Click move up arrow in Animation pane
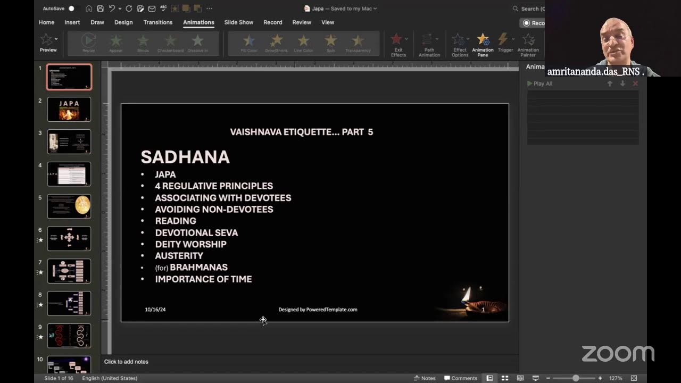The height and width of the screenshot is (383, 681). (x=610, y=84)
